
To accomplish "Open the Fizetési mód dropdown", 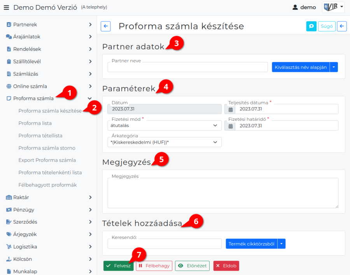I will [164, 125].
